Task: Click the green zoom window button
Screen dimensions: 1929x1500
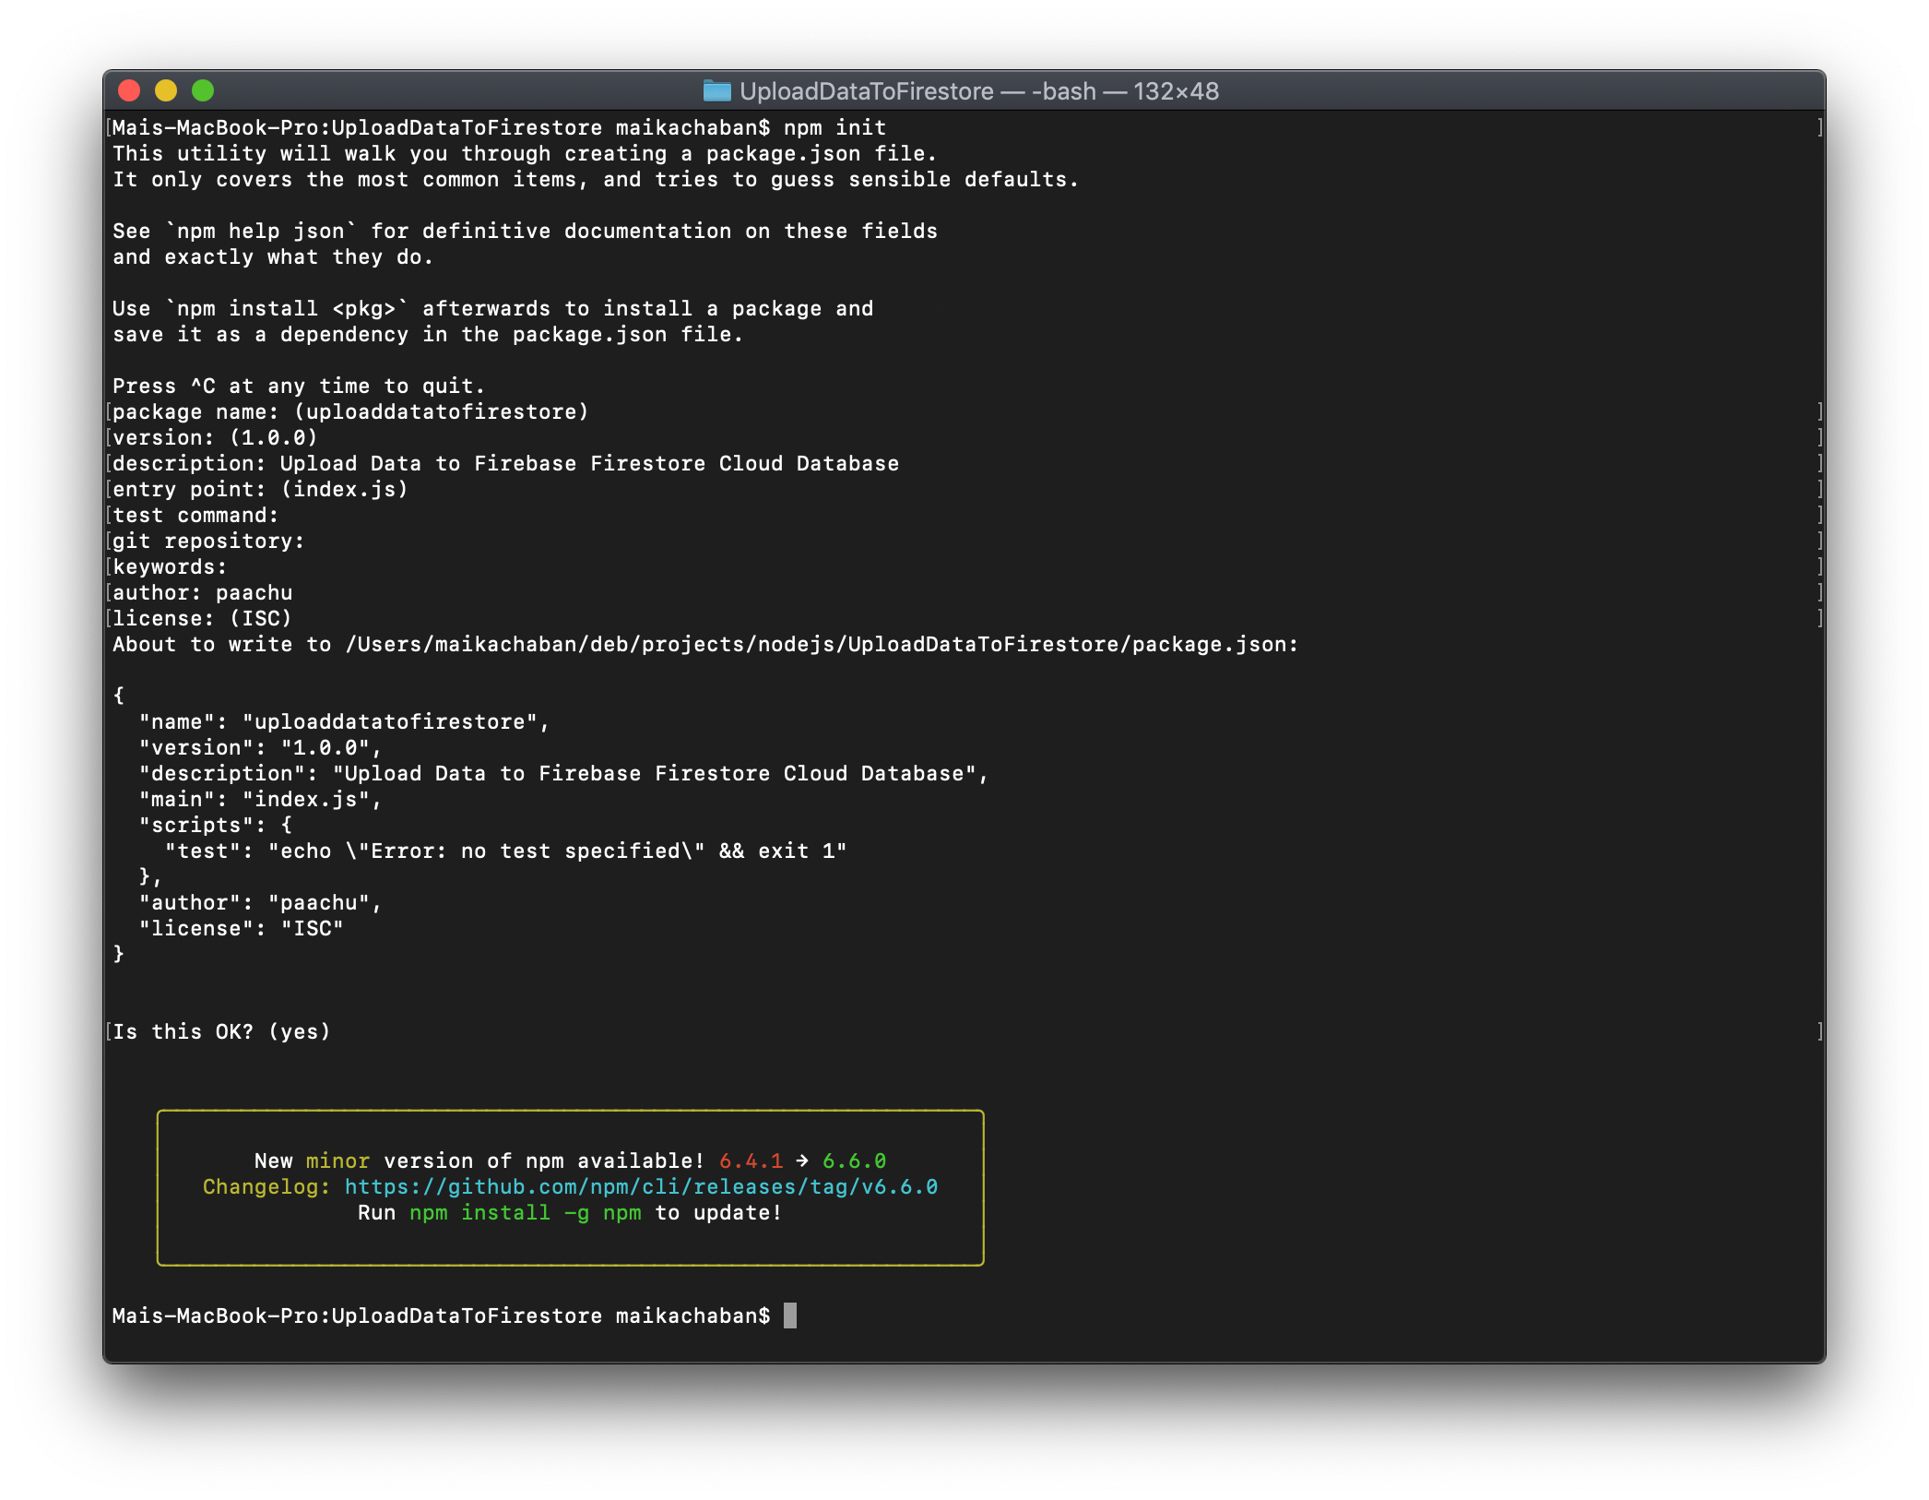Action: (203, 90)
